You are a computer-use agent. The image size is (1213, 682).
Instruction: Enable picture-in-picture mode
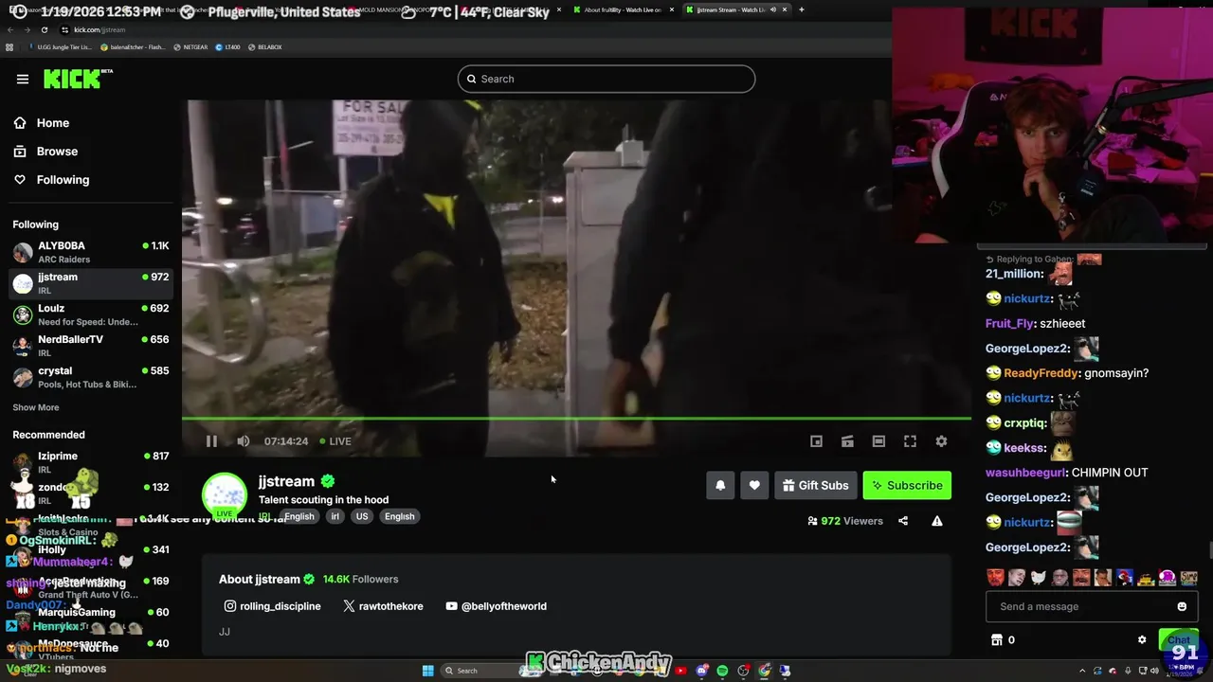coord(816,441)
